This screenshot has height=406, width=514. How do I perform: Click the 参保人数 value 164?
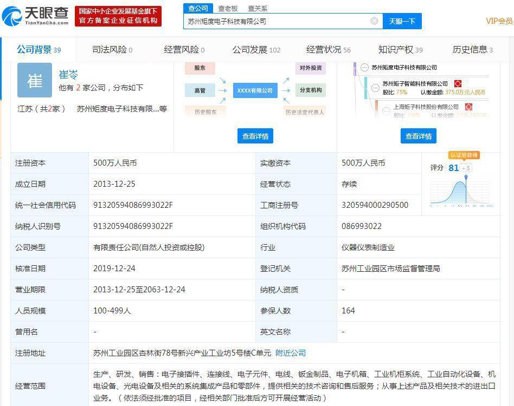tap(348, 311)
